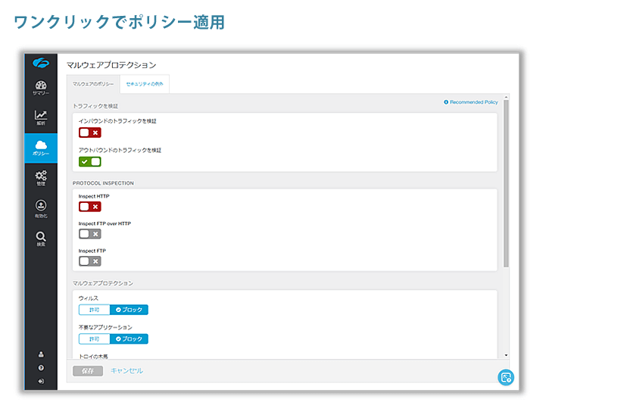Open the user profile icon in sidebar

point(41,354)
